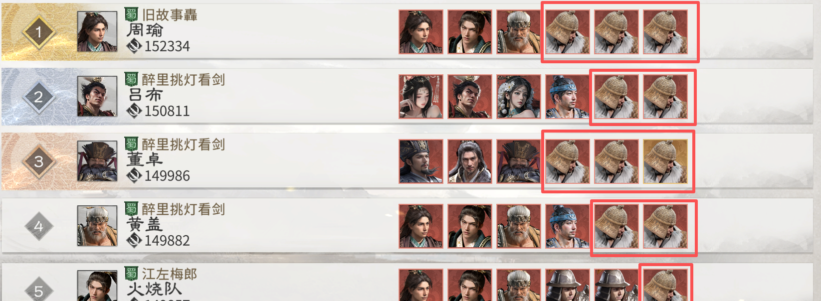The image size is (821, 301).
Task: Click the guild emblem beside 旧故事轟
Action: coord(131,14)
